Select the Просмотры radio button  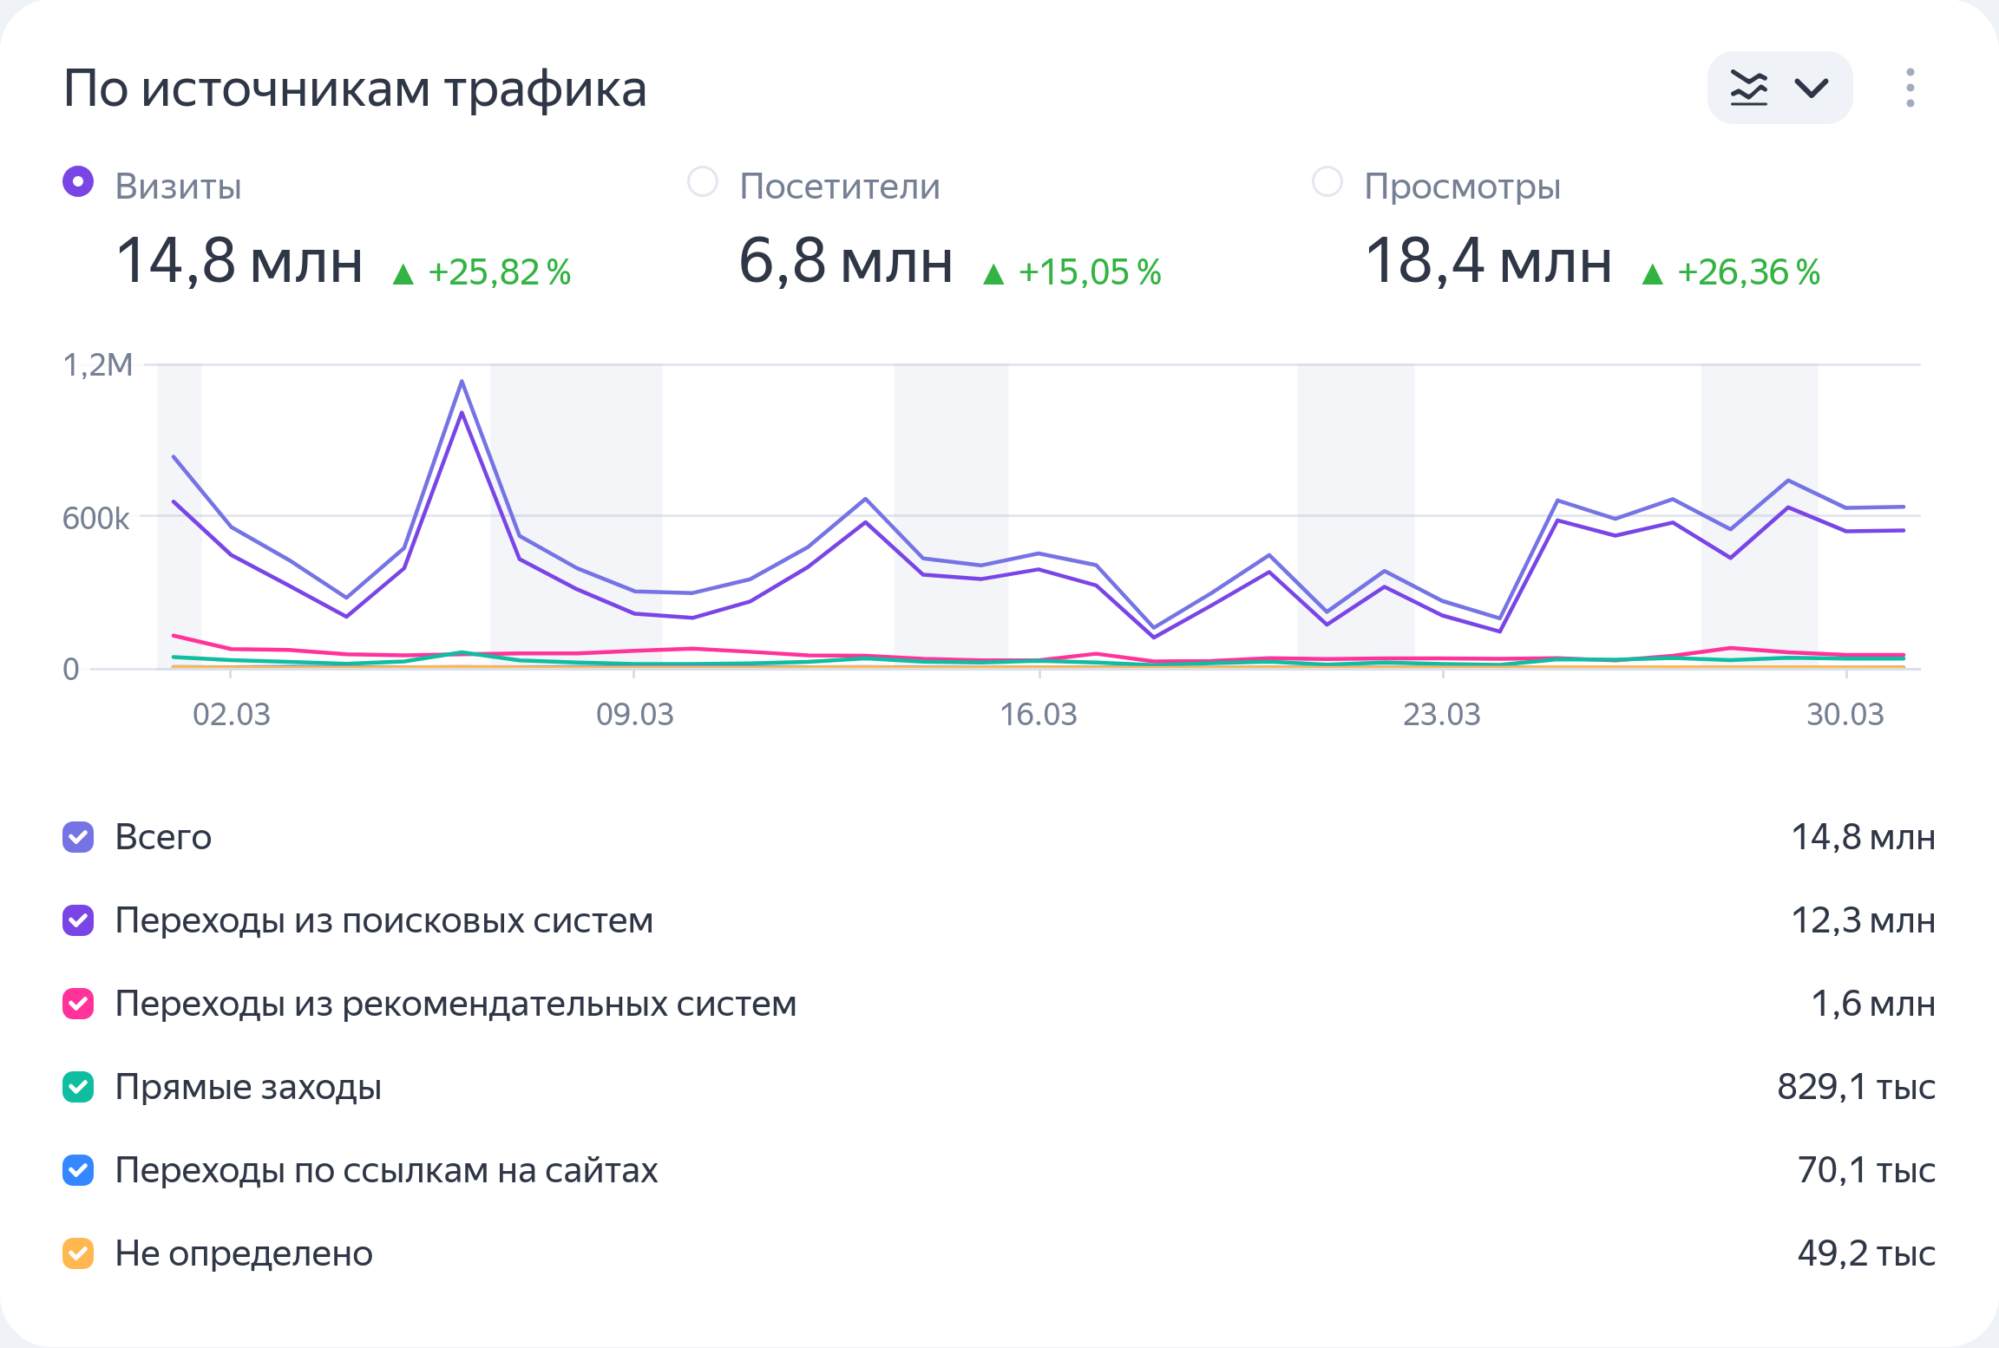tap(1327, 182)
